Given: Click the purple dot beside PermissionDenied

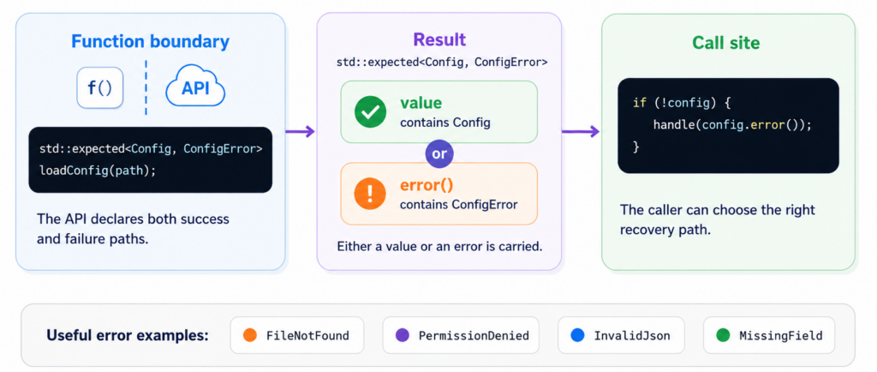Looking at the screenshot, I should (403, 335).
